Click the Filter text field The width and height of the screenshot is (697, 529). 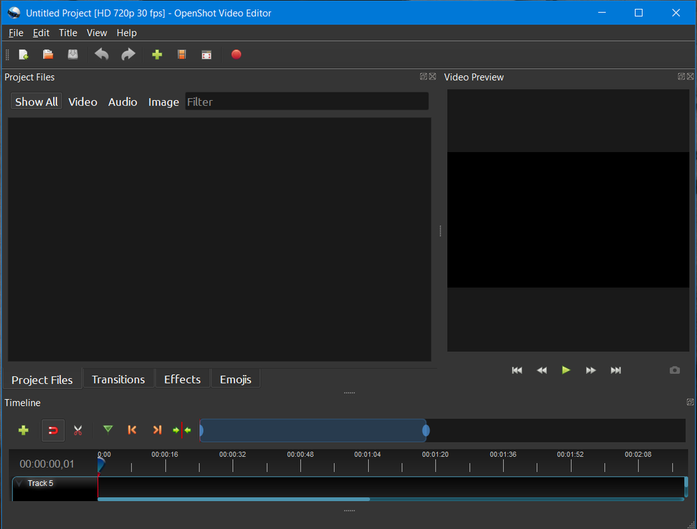click(307, 101)
